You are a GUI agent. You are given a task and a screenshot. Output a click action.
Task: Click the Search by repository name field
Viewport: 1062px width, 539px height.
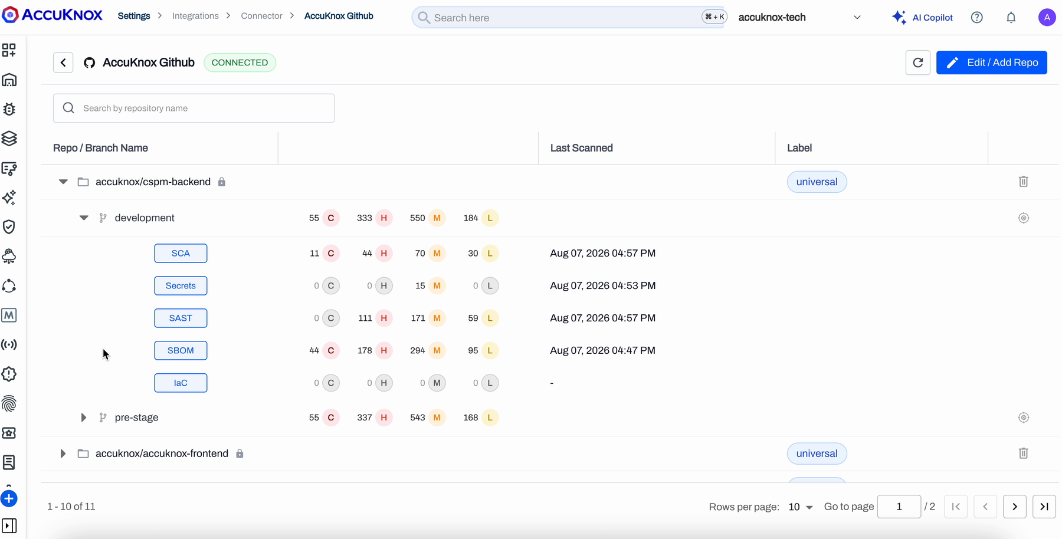click(x=194, y=109)
